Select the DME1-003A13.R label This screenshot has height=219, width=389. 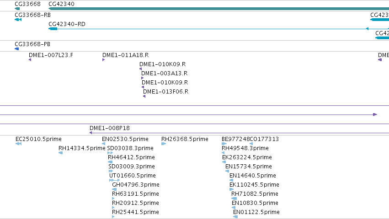[x=164, y=73]
